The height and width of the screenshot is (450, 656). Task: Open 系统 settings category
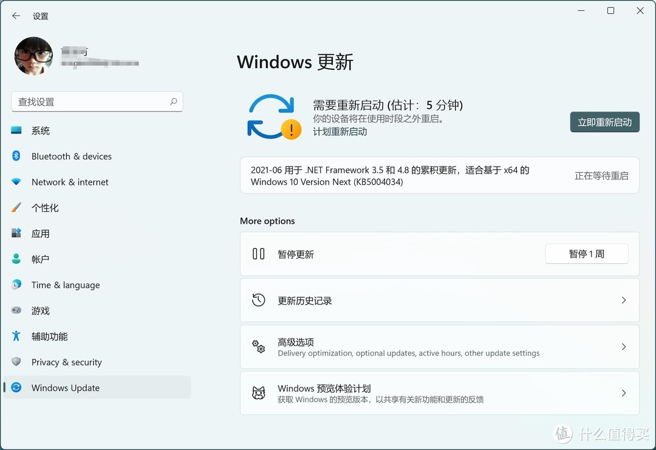97,131
